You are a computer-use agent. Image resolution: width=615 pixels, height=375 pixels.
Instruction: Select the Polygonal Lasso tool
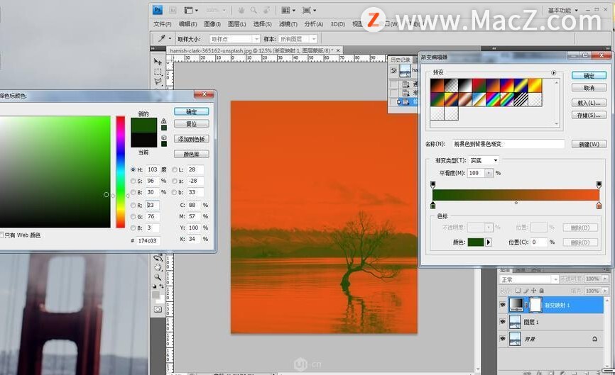[x=158, y=82]
